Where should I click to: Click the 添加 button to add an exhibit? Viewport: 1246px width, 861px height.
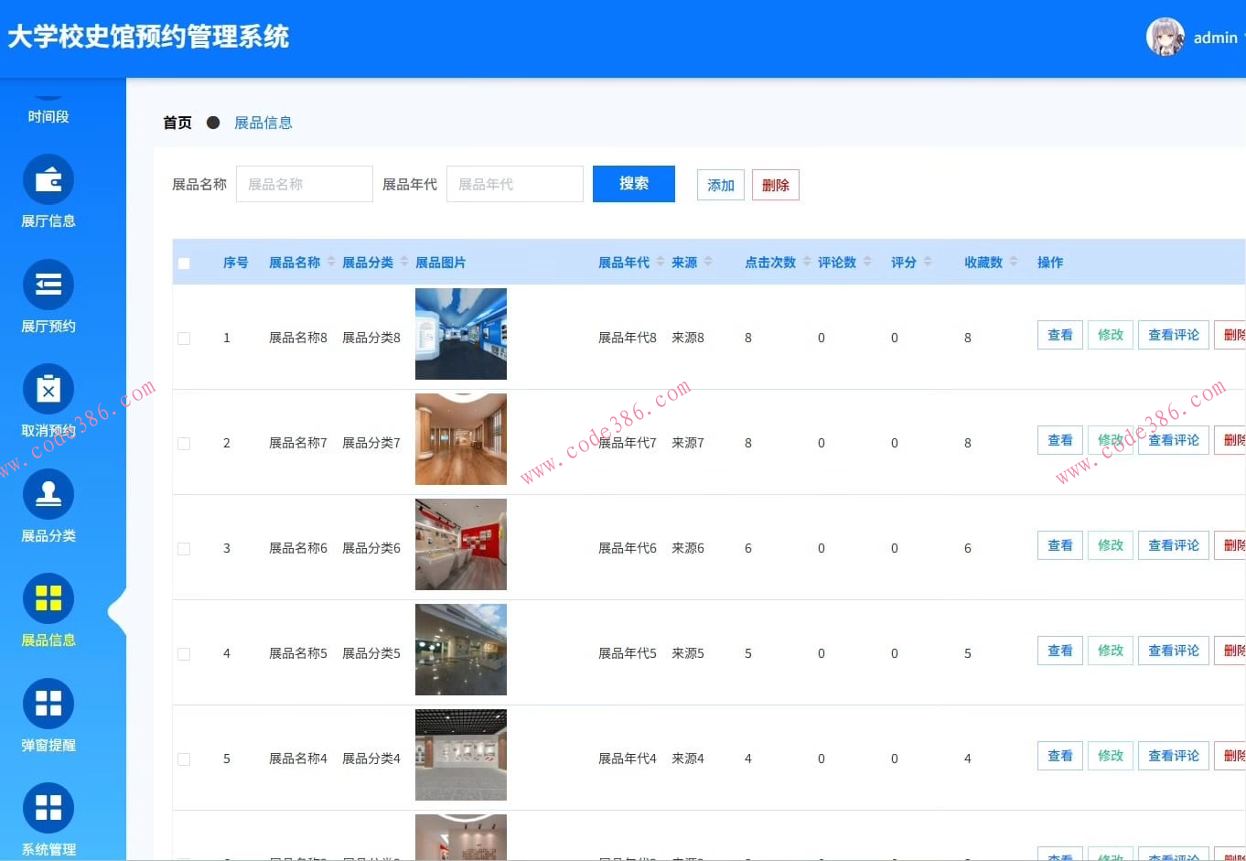(x=720, y=184)
